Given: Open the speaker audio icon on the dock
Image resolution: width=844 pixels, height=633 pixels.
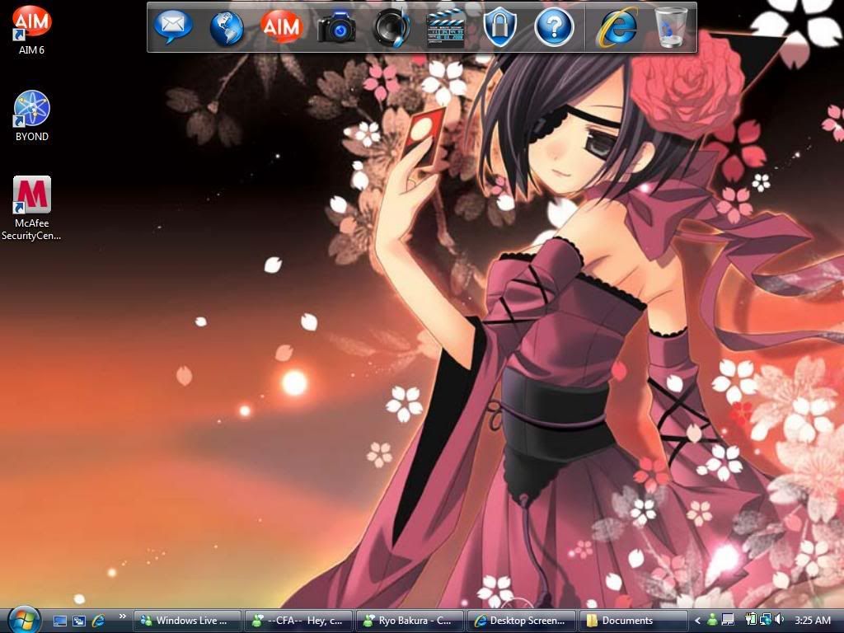Looking at the screenshot, I should (392, 27).
